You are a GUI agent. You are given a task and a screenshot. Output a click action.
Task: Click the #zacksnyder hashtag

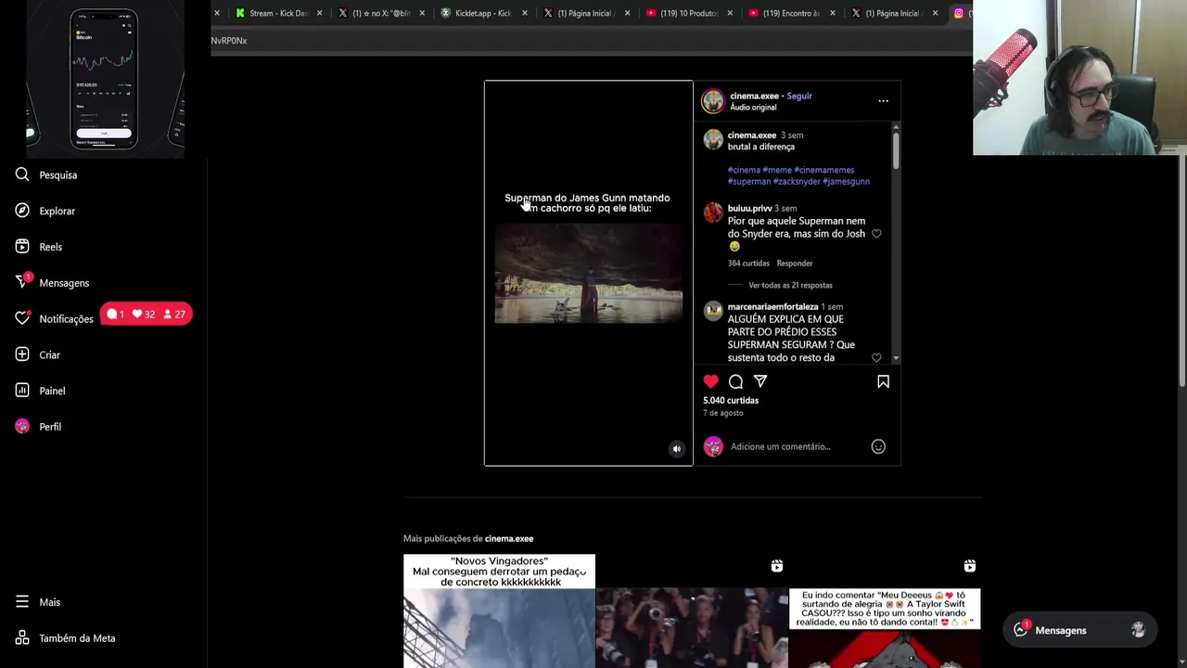[797, 182]
